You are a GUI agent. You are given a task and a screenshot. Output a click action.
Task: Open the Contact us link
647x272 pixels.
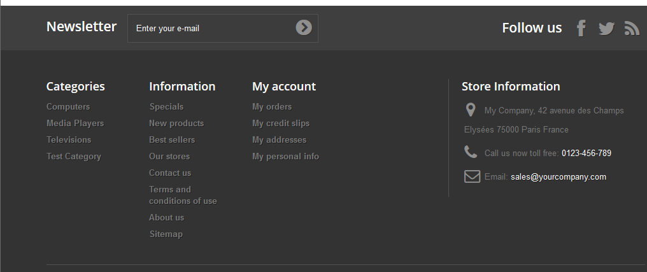(170, 173)
